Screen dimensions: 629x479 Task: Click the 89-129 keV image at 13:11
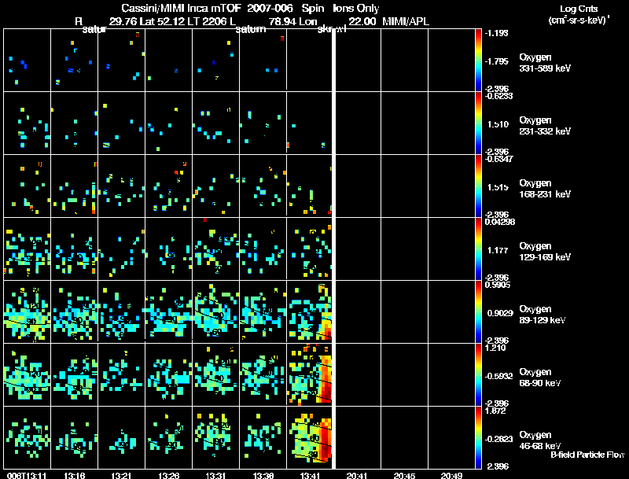28,311
